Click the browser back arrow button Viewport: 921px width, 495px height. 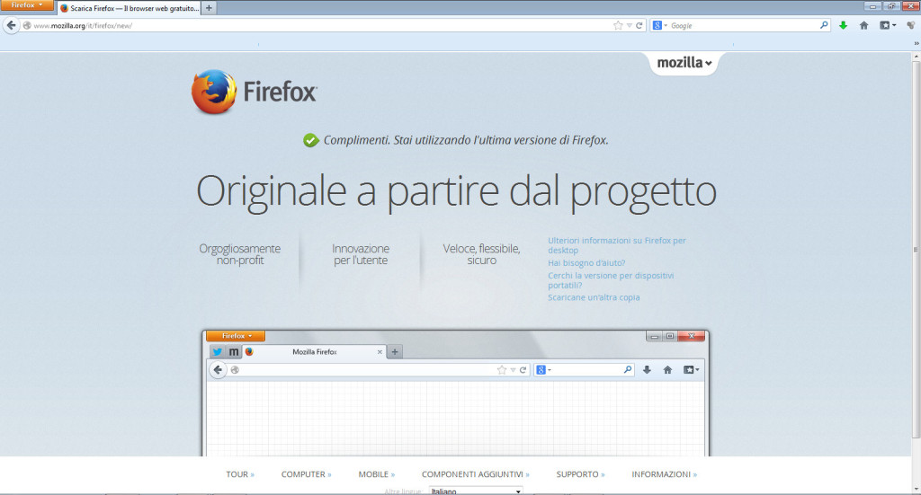[12, 25]
